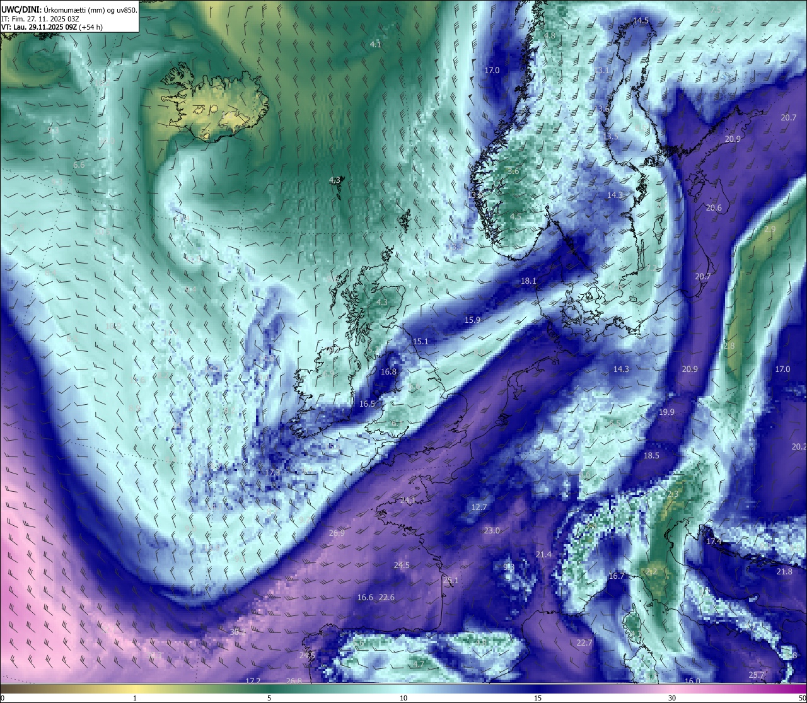Click the 4.5 value over southern Norway
Screen dimensions: 807x703
(516, 216)
